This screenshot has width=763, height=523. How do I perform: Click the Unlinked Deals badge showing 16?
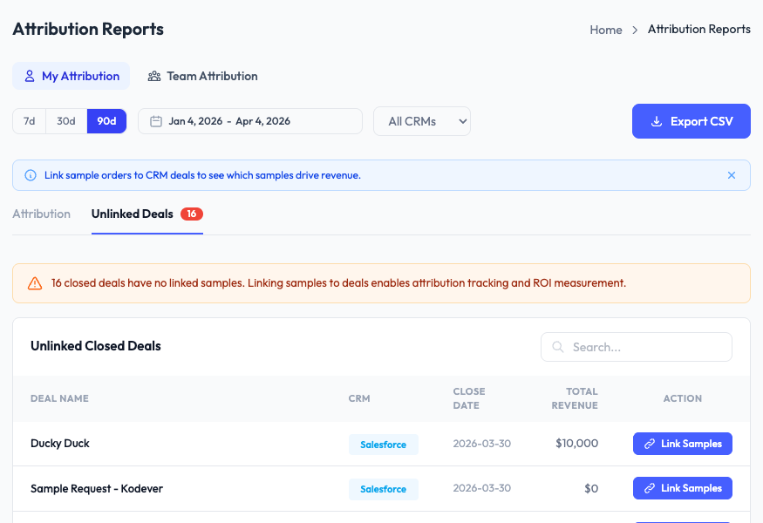point(192,214)
